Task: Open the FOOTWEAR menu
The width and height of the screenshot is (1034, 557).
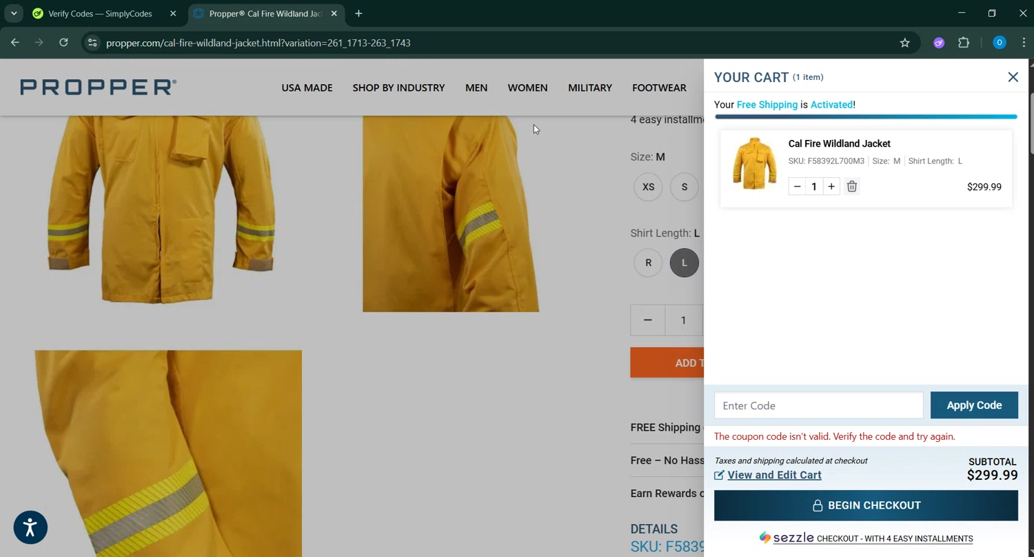Action: tap(659, 88)
